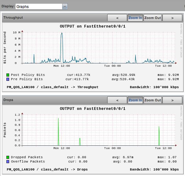This screenshot has width=185, height=176.
Task: Click Mon 12:00 label on Throughput axis
Action: coord(62,66)
